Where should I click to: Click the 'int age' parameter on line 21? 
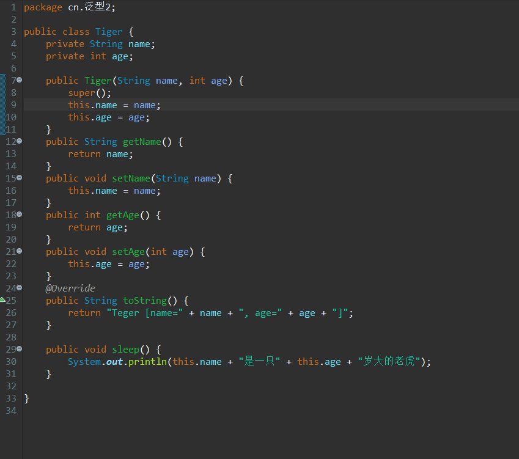[x=169, y=252]
